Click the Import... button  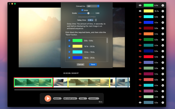[57, 99]
